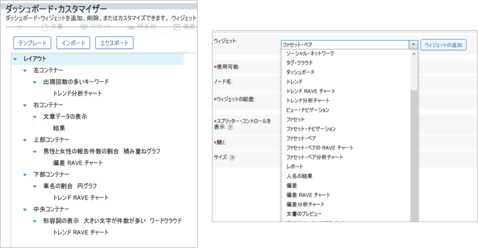Choose ソーシャル・ネットワーク from widget list
Viewport: 478px width, 248px height.
(x=310, y=54)
